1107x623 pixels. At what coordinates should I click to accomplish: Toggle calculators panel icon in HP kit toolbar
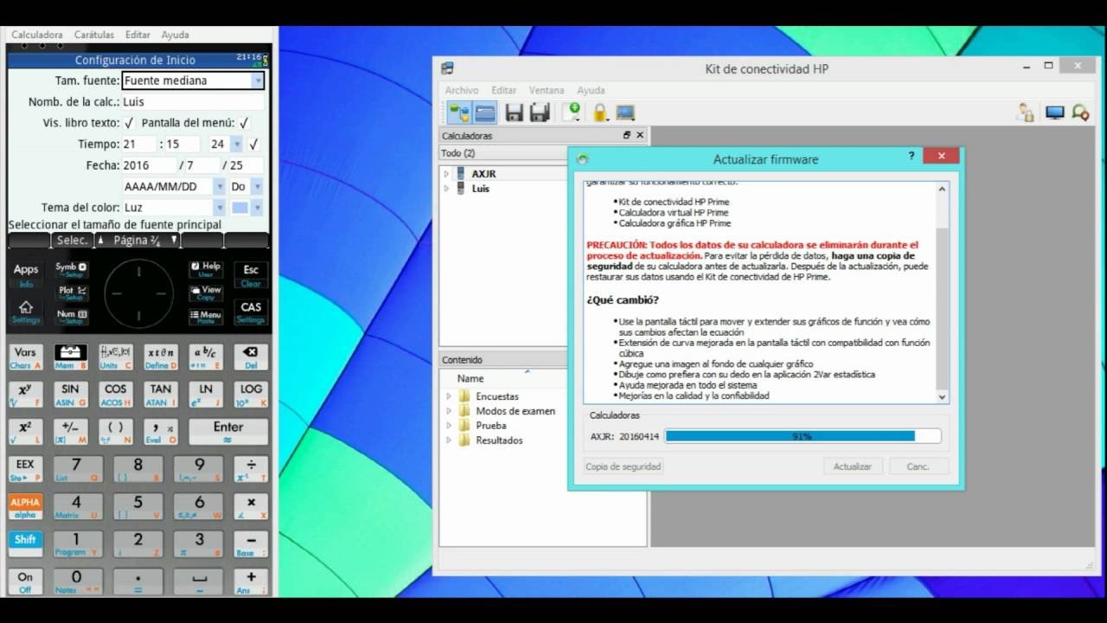458,112
